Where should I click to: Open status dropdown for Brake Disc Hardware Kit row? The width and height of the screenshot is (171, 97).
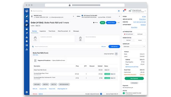coord(113,78)
